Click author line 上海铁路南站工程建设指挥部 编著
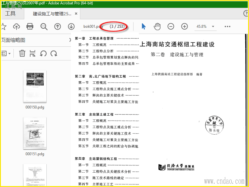This screenshot has width=249, height=187. pos(177,74)
